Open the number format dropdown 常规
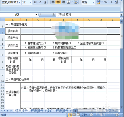 tap(94, 2)
